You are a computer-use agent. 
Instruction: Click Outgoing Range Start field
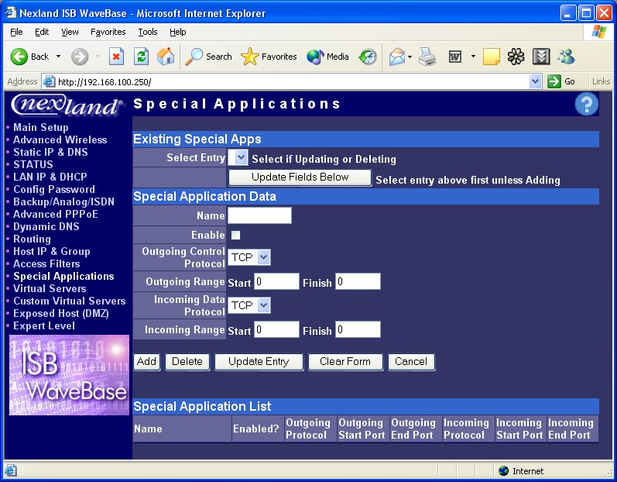coord(276,281)
